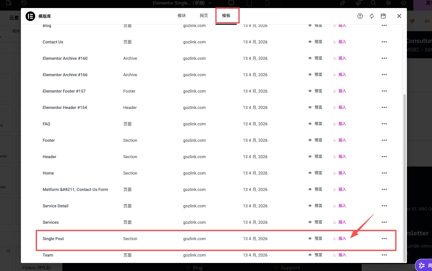Click the sync library refresh icon
Viewport: 432px width, 271px height.
[x=372, y=16]
